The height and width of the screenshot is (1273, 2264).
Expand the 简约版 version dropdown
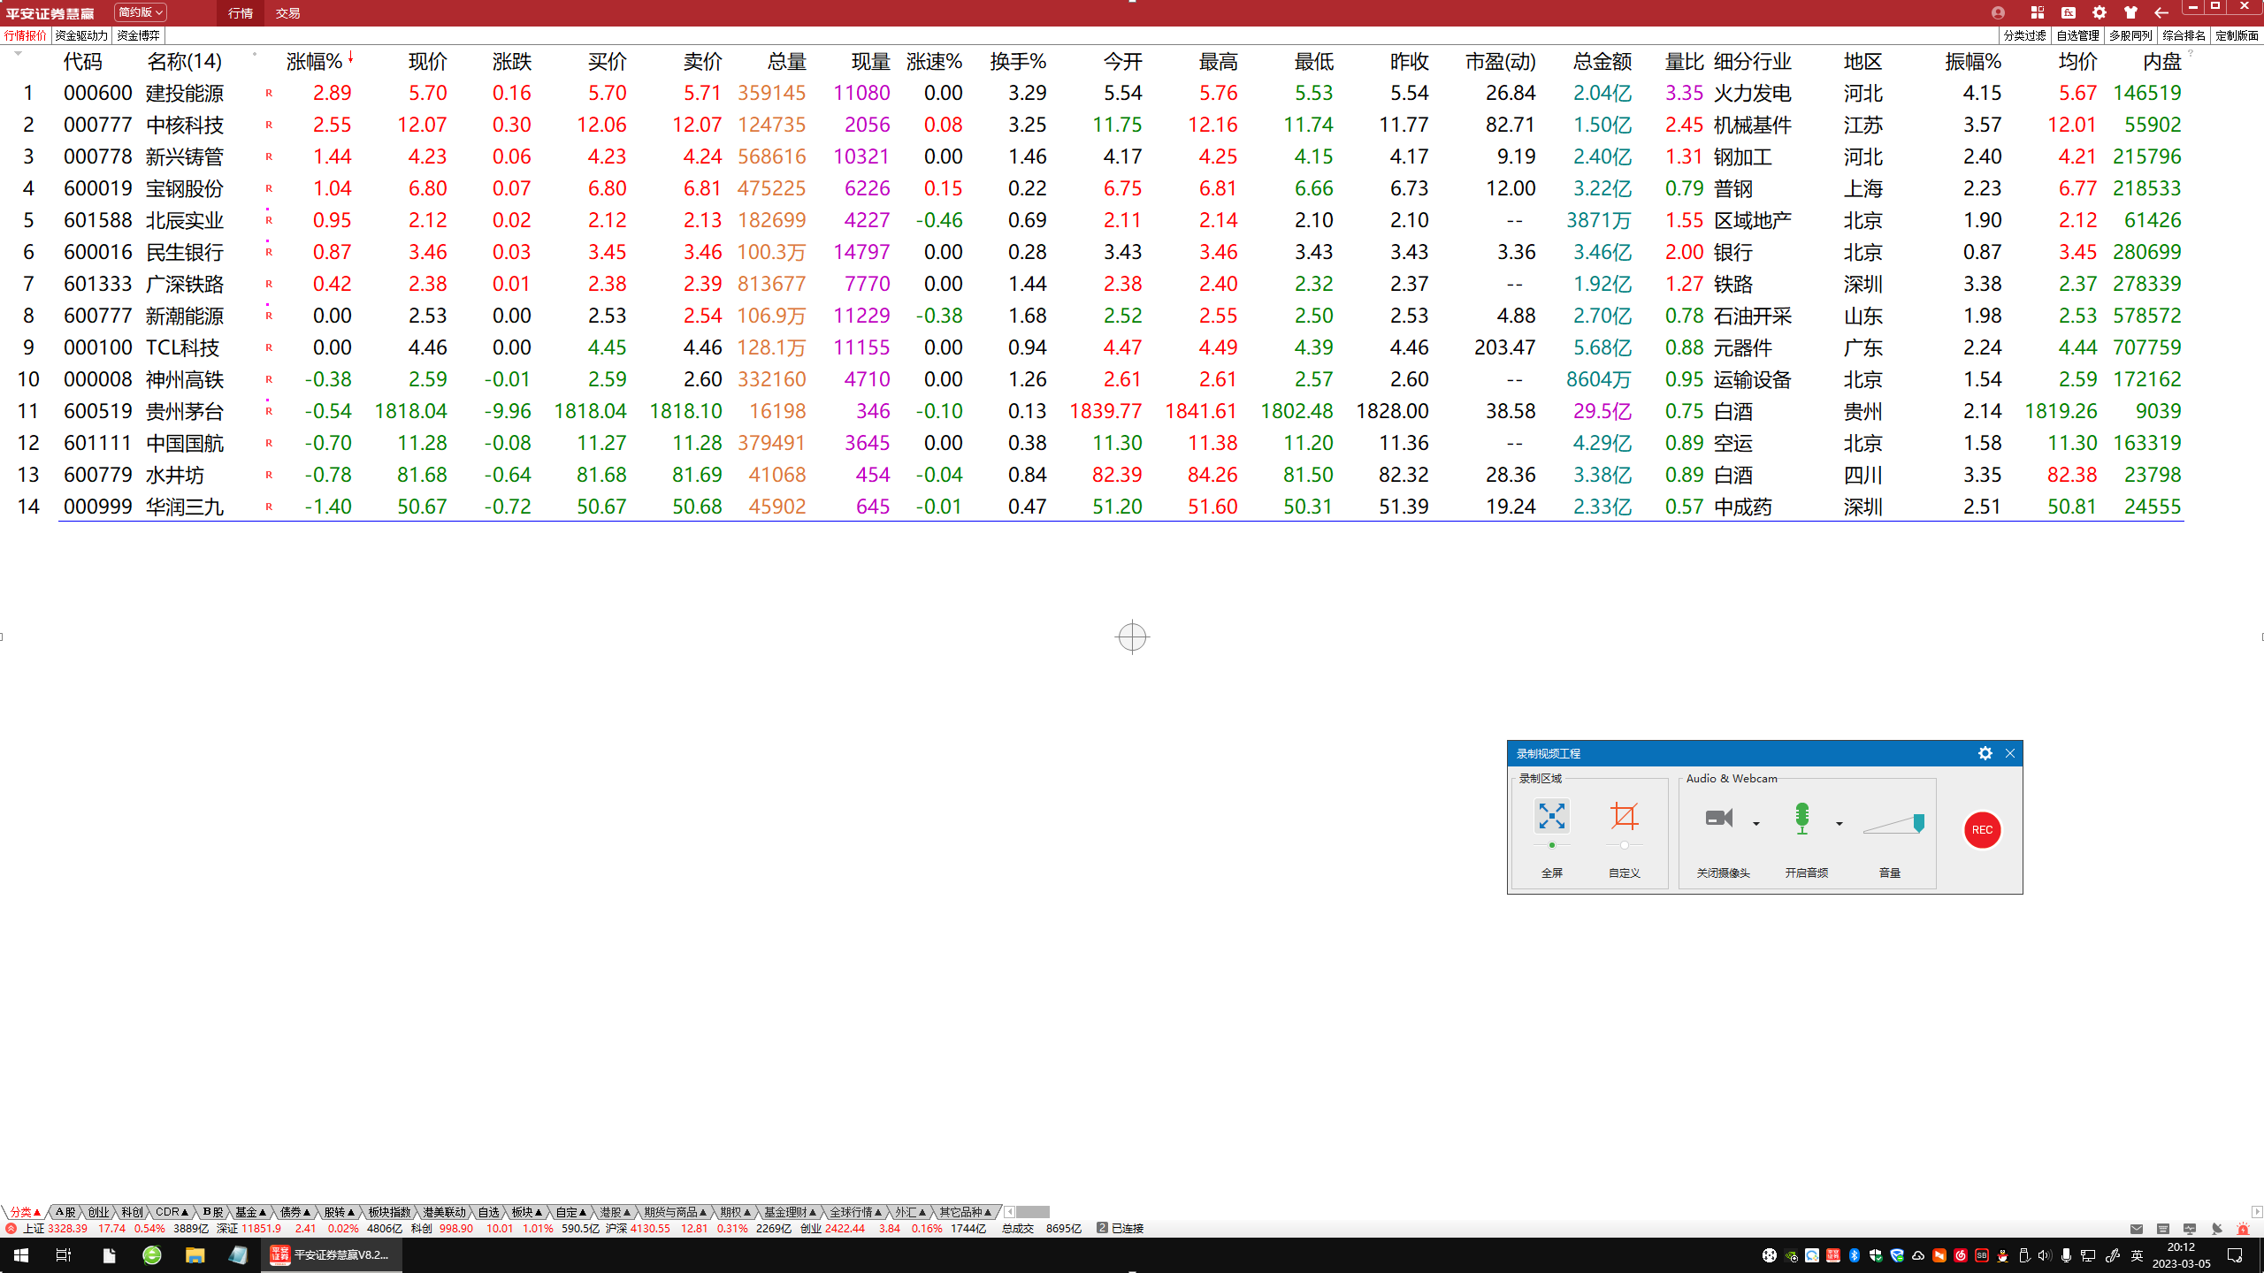(x=140, y=12)
